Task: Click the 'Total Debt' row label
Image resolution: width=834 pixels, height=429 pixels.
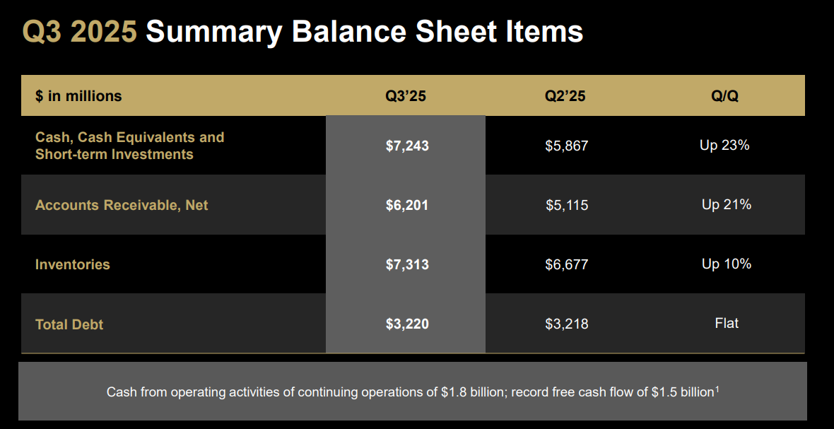Action: (x=69, y=324)
